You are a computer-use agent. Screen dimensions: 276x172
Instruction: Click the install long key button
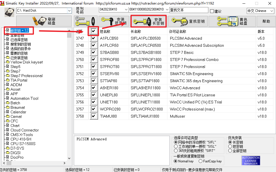click(149, 21)
